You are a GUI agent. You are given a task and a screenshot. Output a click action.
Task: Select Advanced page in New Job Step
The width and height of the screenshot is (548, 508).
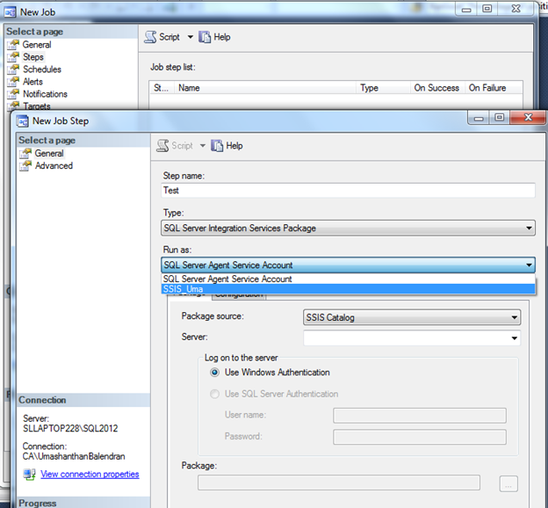point(54,165)
